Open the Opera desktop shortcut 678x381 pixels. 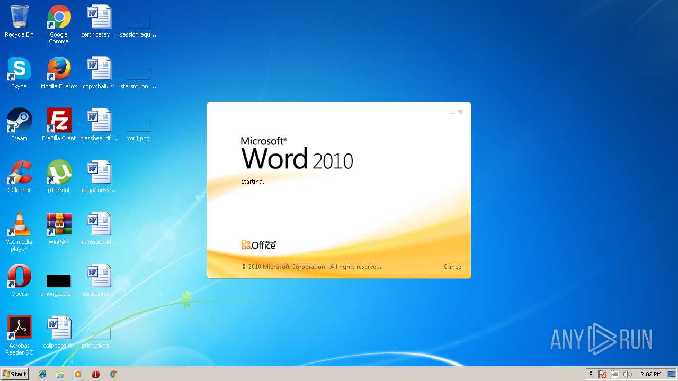click(x=19, y=280)
